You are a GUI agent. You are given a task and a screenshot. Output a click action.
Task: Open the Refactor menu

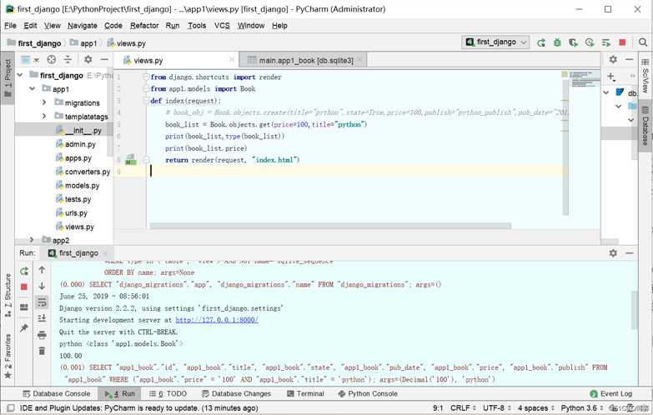[144, 25]
